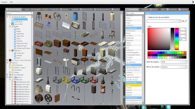Spawn the kitchen stove prop
Viewport: 195px width, 109px height.
click(75, 62)
